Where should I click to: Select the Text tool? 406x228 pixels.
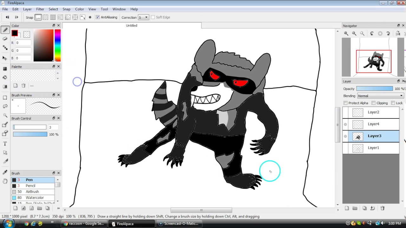point(5,144)
